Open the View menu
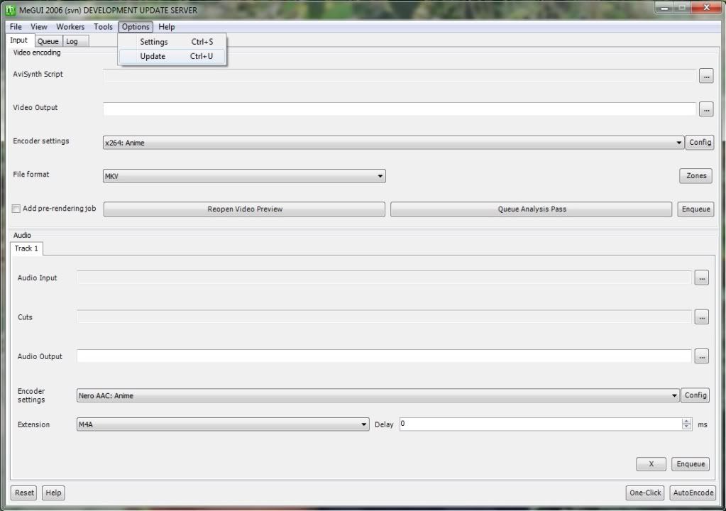The width and height of the screenshot is (726, 511). tap(39, 27)
